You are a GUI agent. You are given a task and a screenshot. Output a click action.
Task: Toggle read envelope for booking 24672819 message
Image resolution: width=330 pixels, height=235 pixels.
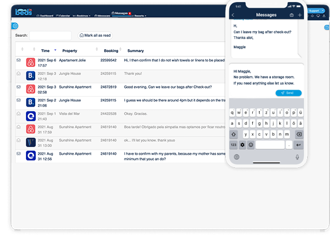(x=19, y=87)
